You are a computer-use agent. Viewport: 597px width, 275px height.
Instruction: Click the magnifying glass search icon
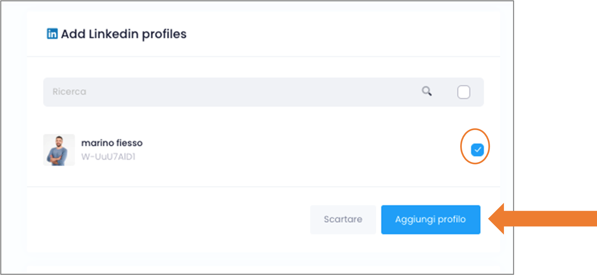pos(426,91)
